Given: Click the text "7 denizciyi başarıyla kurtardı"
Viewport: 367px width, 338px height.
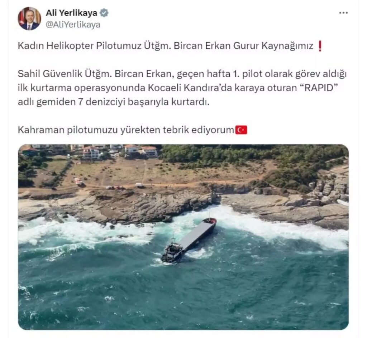Looking at the screenshot, I should 143,102.
